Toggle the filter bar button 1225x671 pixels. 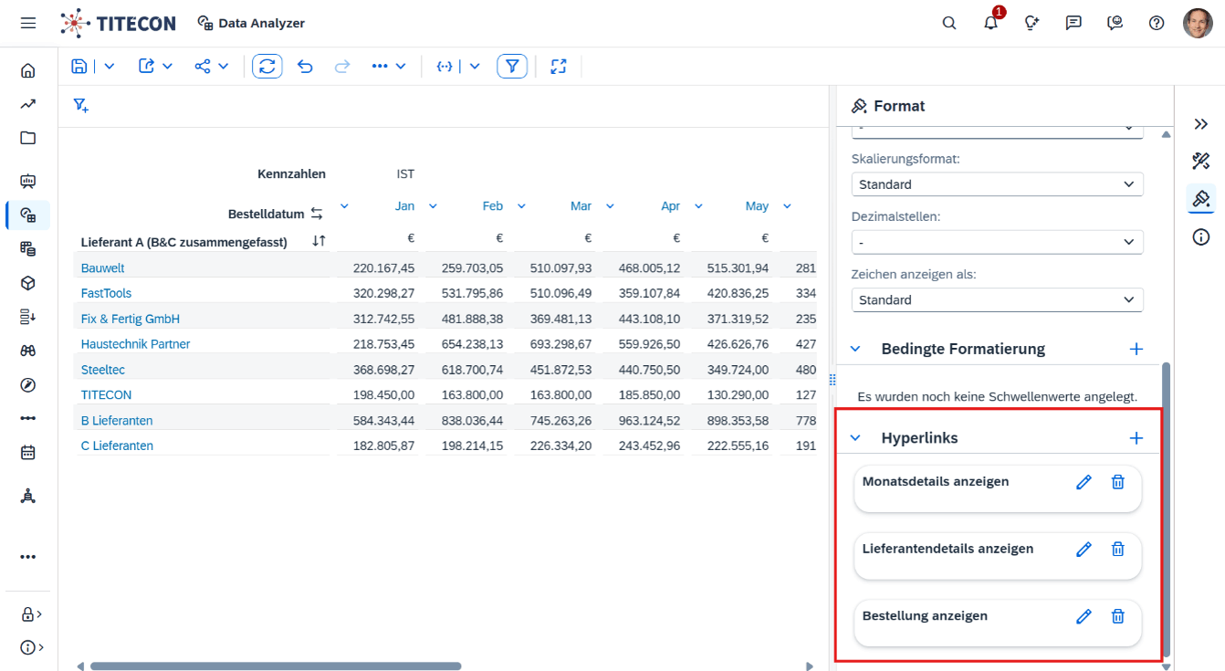(512, 66)
